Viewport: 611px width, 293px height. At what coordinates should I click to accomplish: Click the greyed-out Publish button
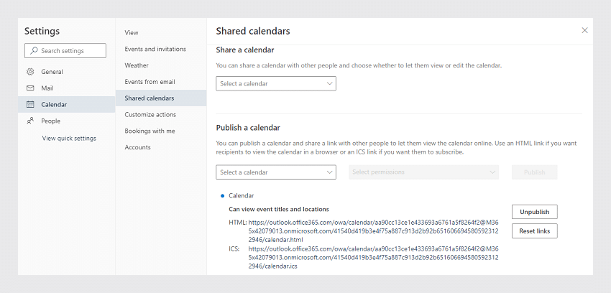534,172
